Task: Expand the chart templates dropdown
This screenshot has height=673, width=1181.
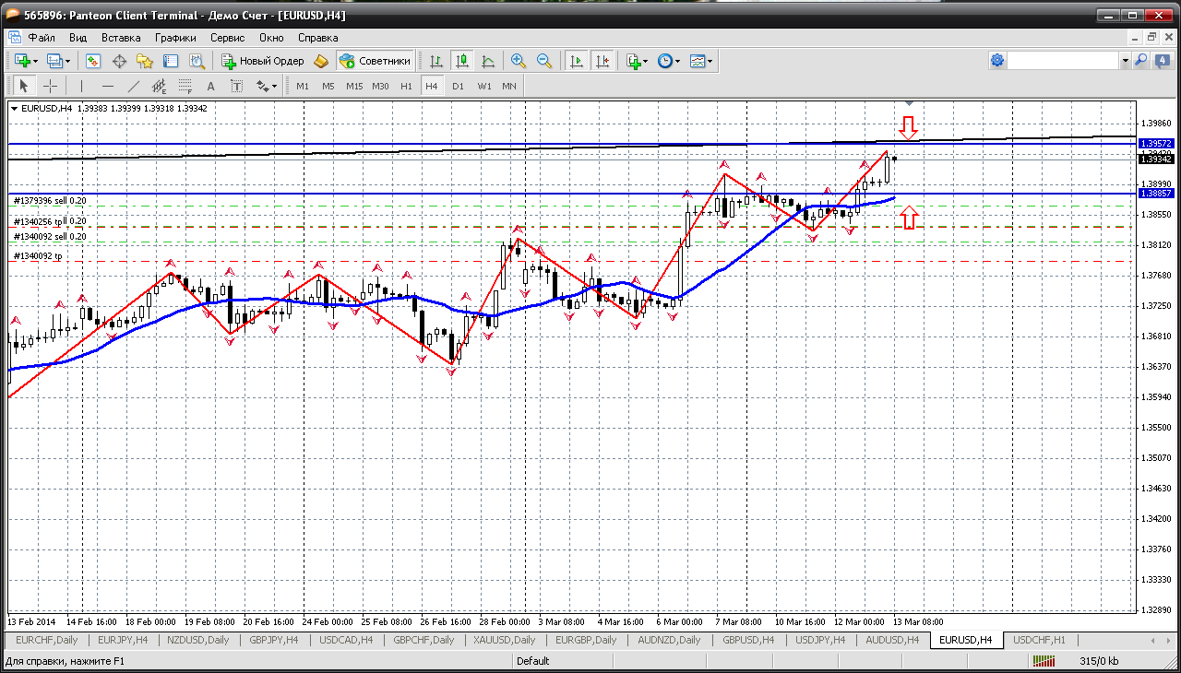Action: click(701, 61)
